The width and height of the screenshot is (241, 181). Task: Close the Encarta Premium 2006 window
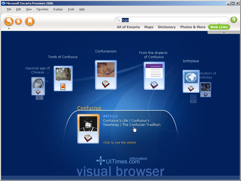[x=237, y=3]
